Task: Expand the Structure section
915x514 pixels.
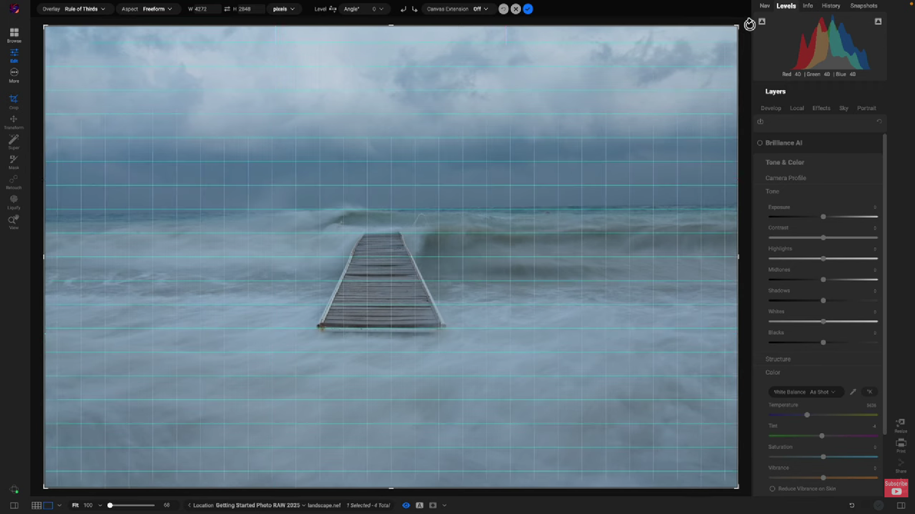Action: [x=778, y=359]
